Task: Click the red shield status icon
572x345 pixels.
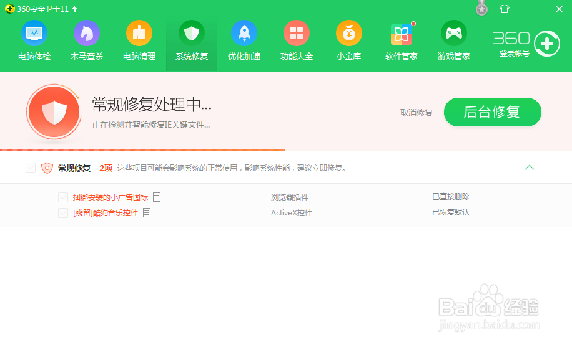Action: tap(54, 111)
